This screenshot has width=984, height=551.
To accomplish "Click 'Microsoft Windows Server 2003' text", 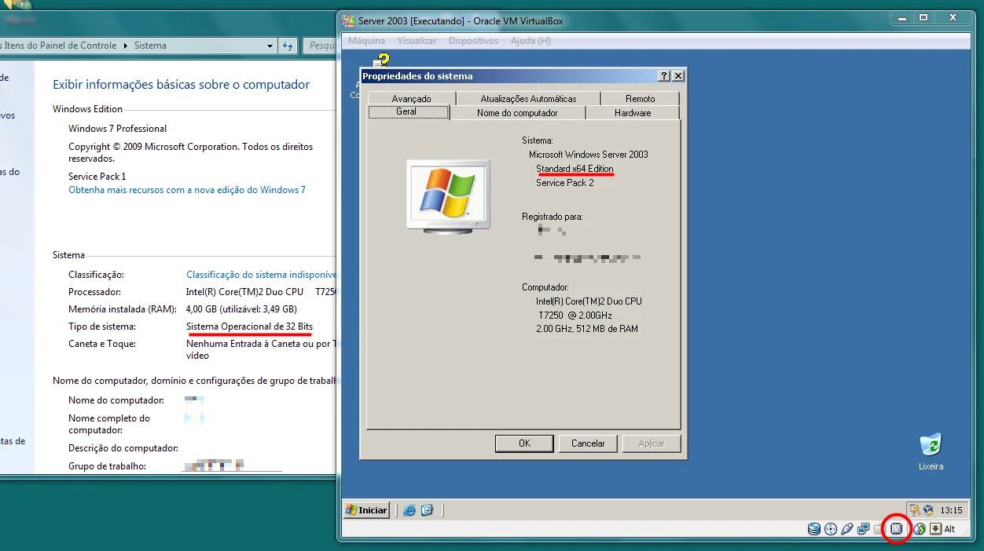I will (589, 155).
